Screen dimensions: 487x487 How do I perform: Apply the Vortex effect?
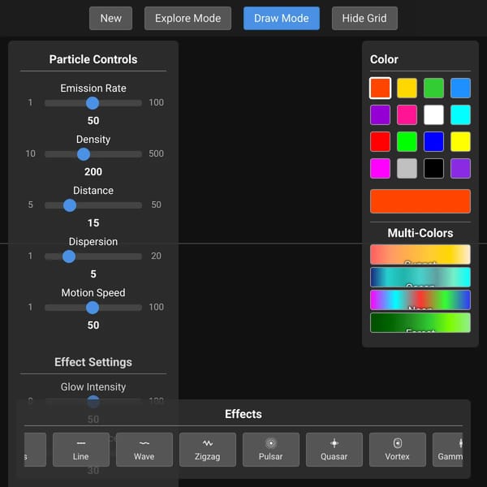pyautogui.click(x=397, y=450)
